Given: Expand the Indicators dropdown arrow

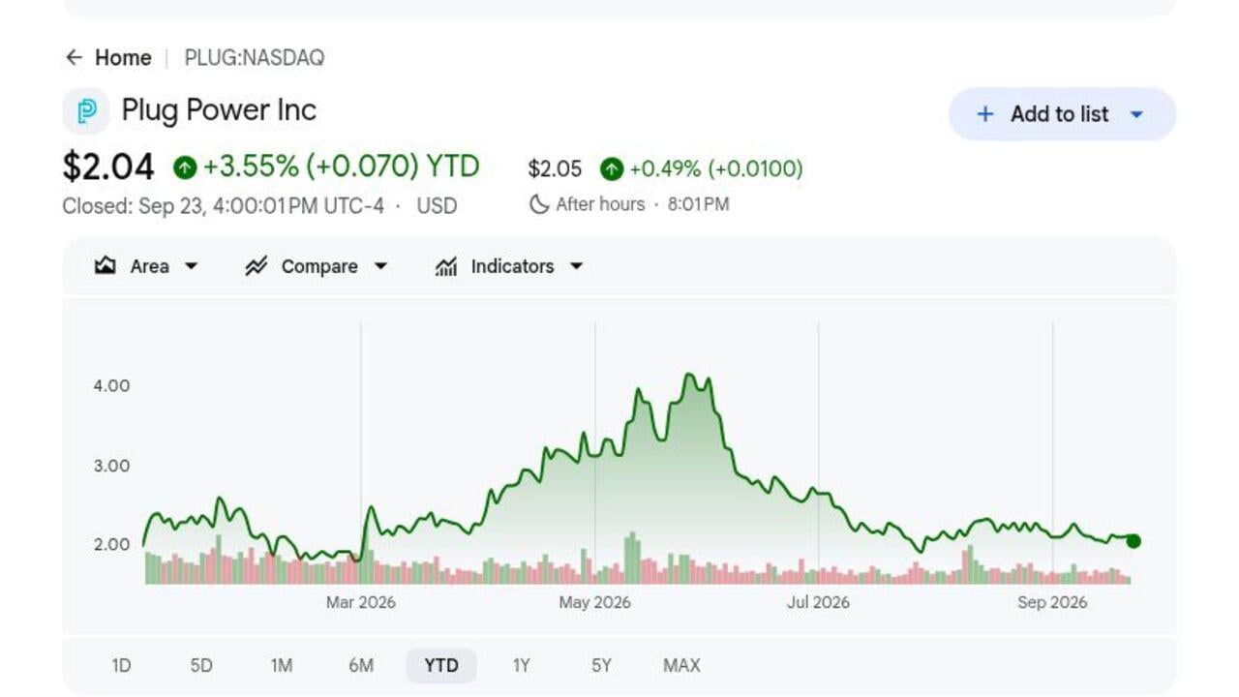Looking at the screenshot, I should click(x=577, y=266).
